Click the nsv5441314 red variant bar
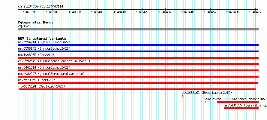 pyautogui.click(x=138, y=70)
